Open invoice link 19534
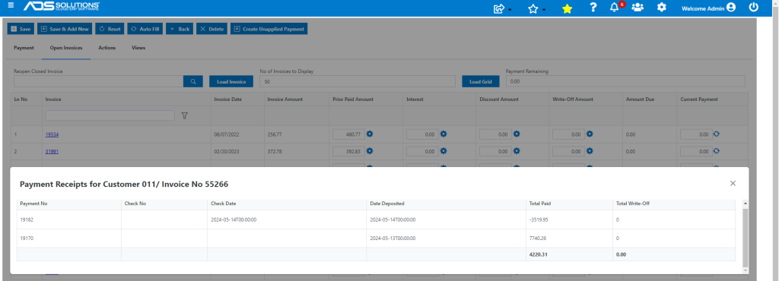The image size is (779, 281). pyautogui.click(x=52, y=134)
